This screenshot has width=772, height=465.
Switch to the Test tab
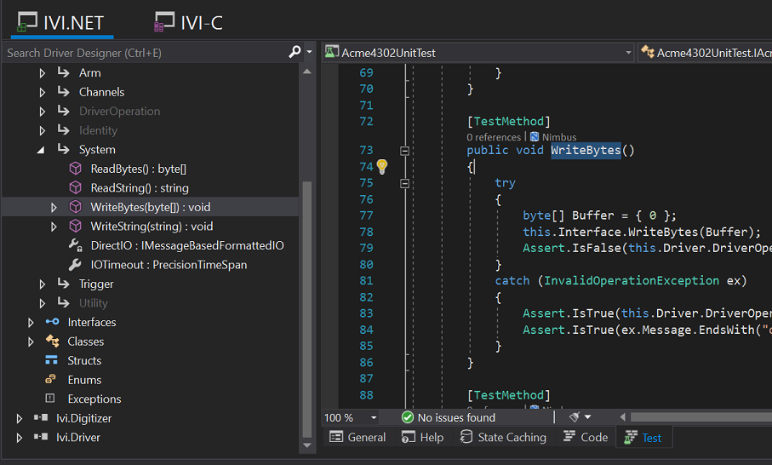643,438
